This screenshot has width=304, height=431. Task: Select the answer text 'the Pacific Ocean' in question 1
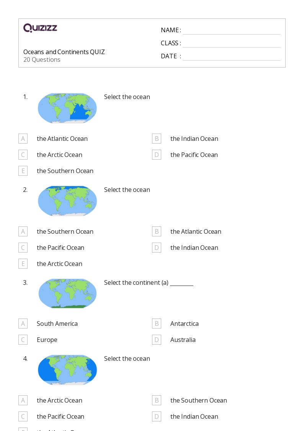point(194,155)
